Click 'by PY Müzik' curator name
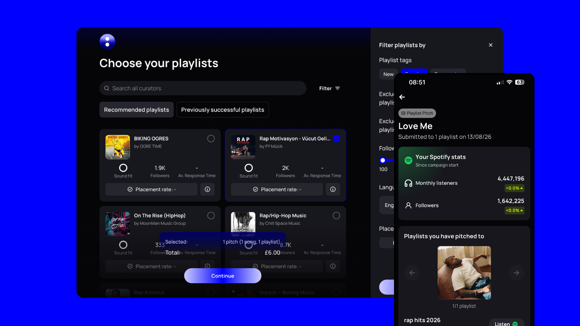This screenshot has height=326, width=580. click(x=271, y=146)
